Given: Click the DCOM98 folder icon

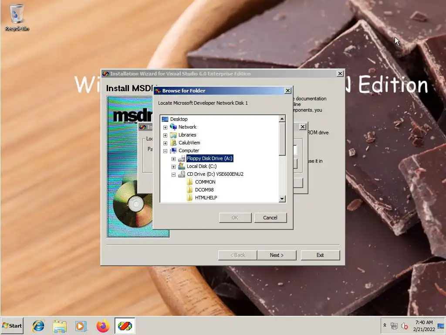Looking at the screenshot, I should tap(190, 190).
